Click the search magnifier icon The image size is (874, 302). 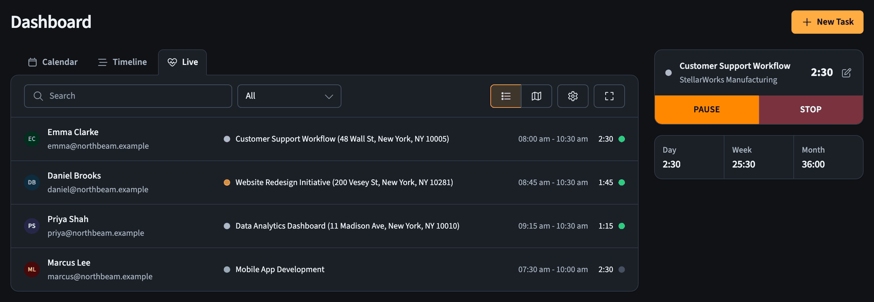(38, 96)
